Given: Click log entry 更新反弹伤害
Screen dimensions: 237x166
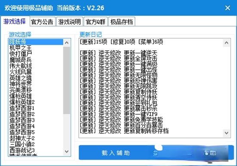Looking at the screenshot, I should pos(118,81).
